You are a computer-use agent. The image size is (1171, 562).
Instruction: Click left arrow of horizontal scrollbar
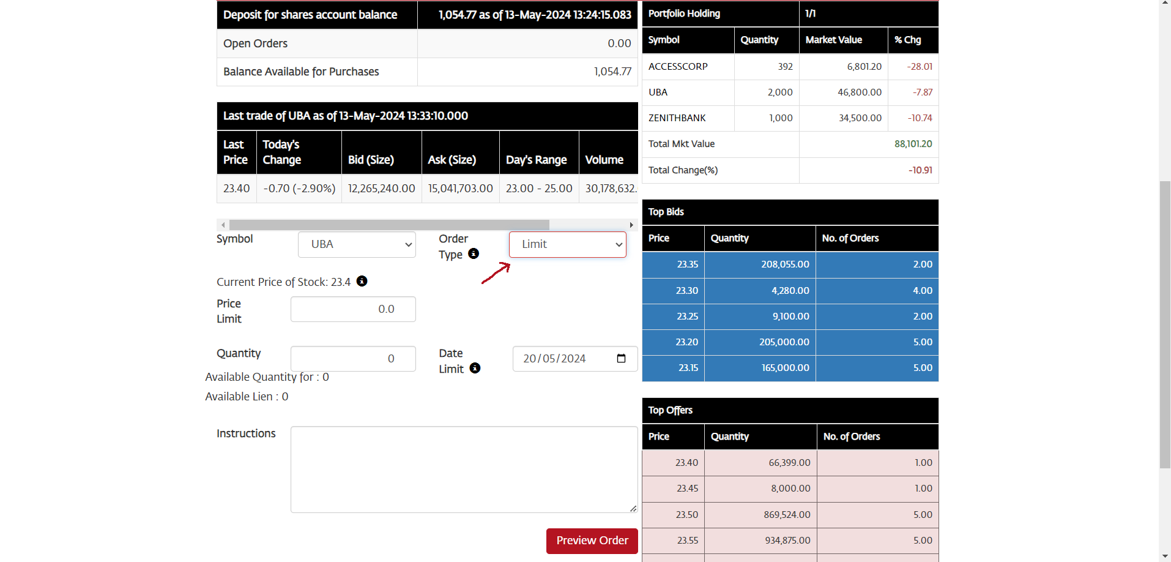223,225
